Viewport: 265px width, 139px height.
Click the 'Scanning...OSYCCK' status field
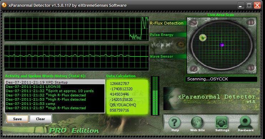point(221,79)
